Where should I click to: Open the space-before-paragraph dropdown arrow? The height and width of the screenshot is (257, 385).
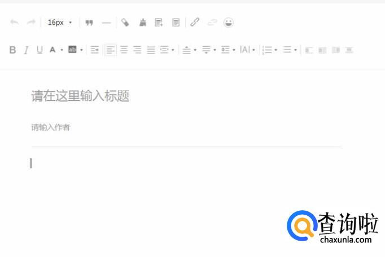coord(195,50)
